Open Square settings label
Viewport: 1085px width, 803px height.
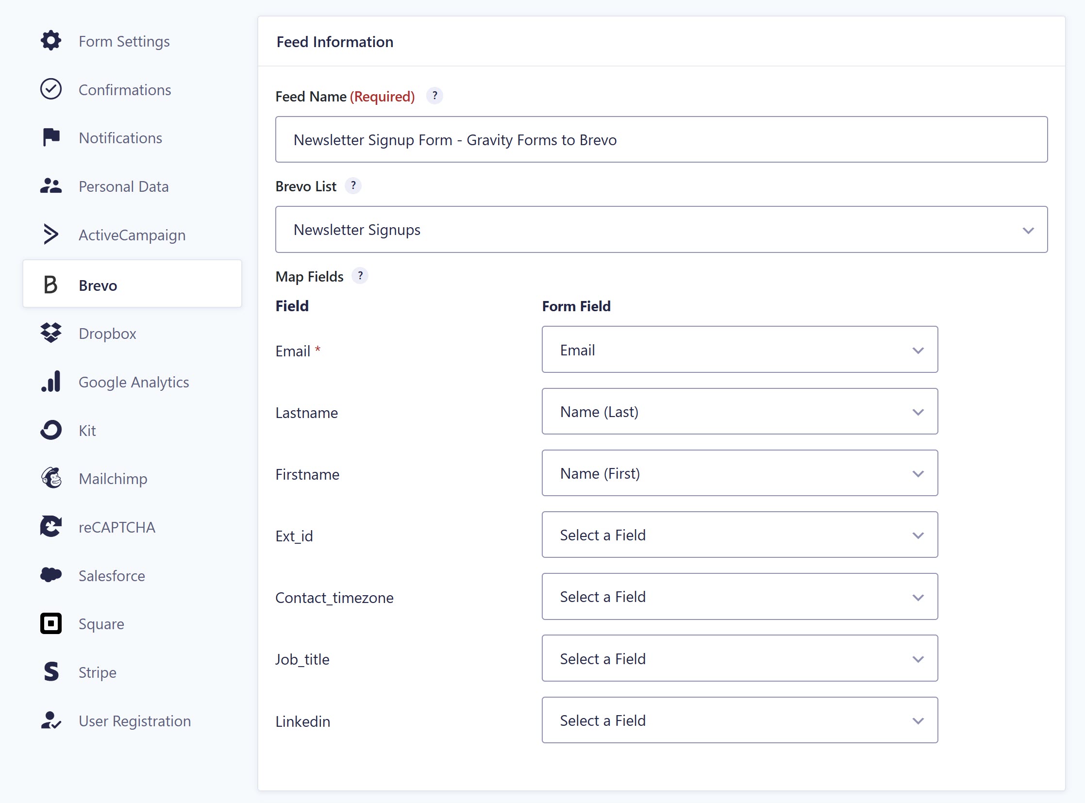101,624
